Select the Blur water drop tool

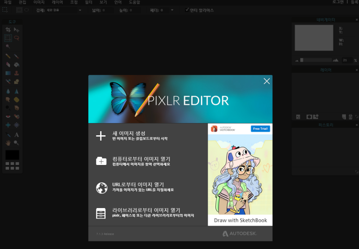coord(8,91)
